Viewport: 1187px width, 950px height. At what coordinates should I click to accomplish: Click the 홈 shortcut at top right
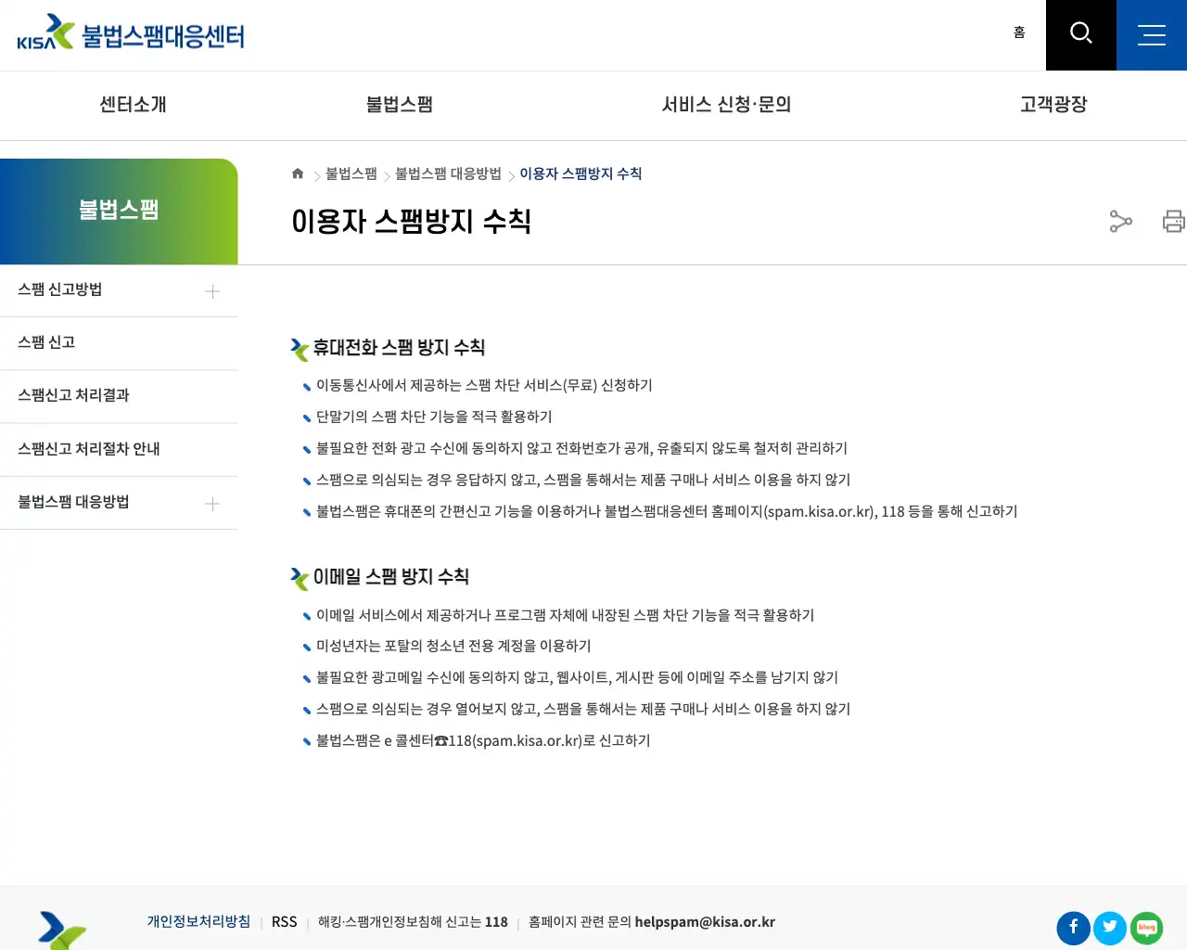click(x=1019, y=32)
